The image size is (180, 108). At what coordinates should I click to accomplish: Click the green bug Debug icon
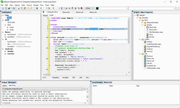37,8
